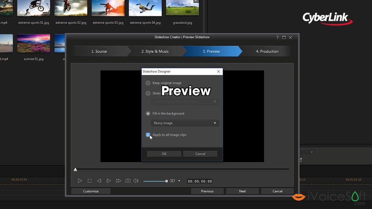The height and width of the screenshot is (209, 372).
Task: Click the sunrise 01.jpg file name
Action: [33, 59]
